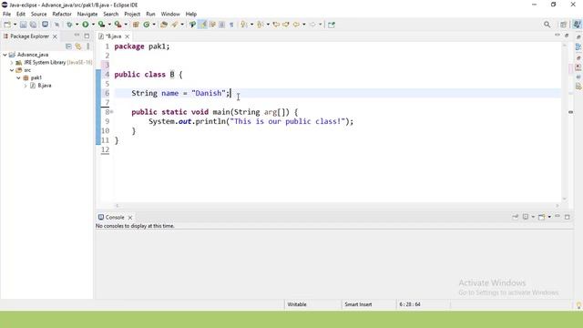Click the Coverage launch icon

101,25
